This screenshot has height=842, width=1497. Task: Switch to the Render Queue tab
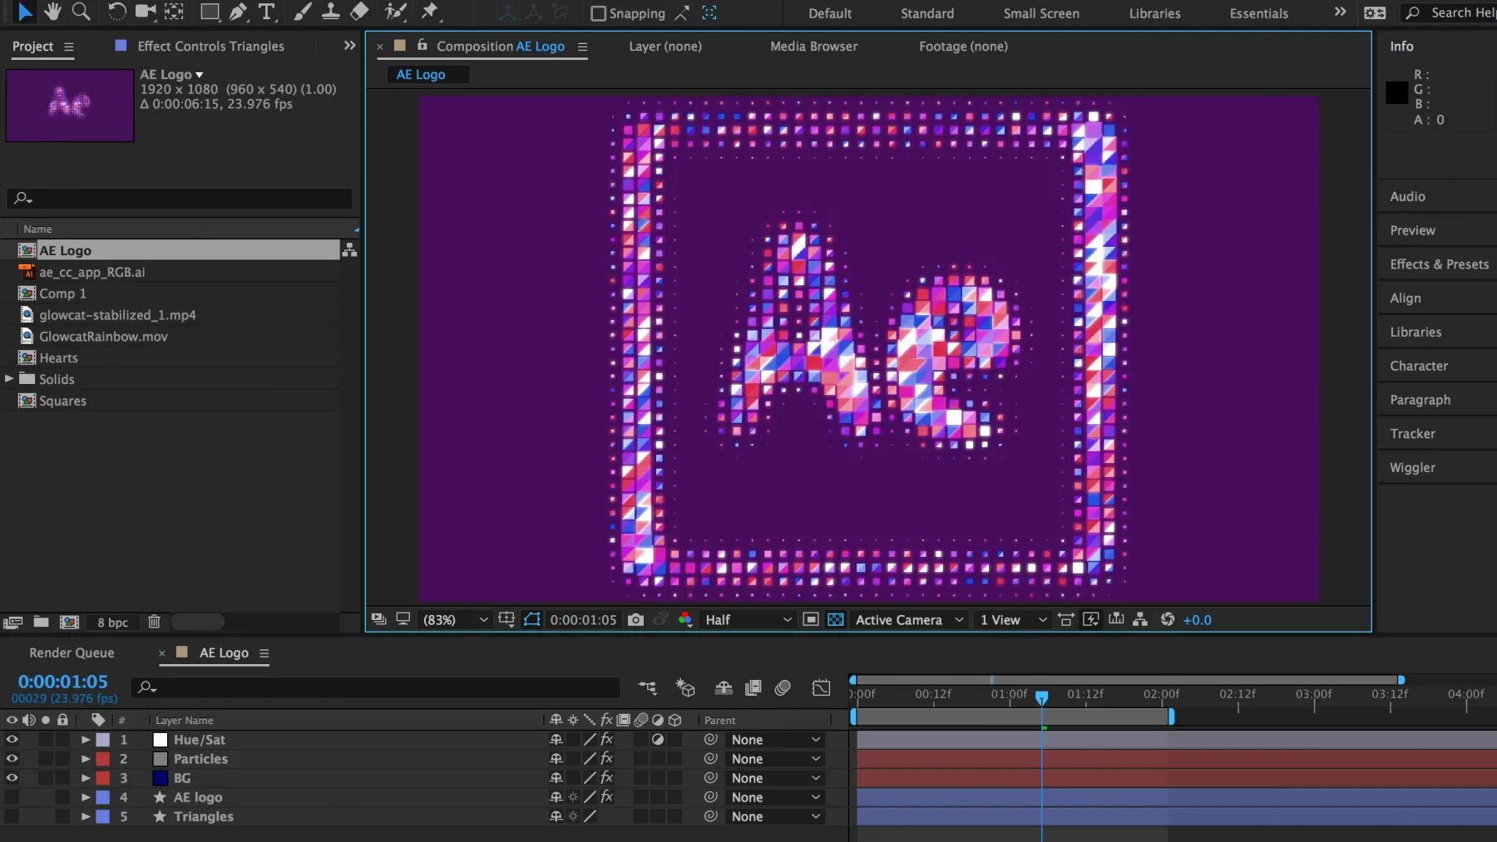click(x=72, y=652)
